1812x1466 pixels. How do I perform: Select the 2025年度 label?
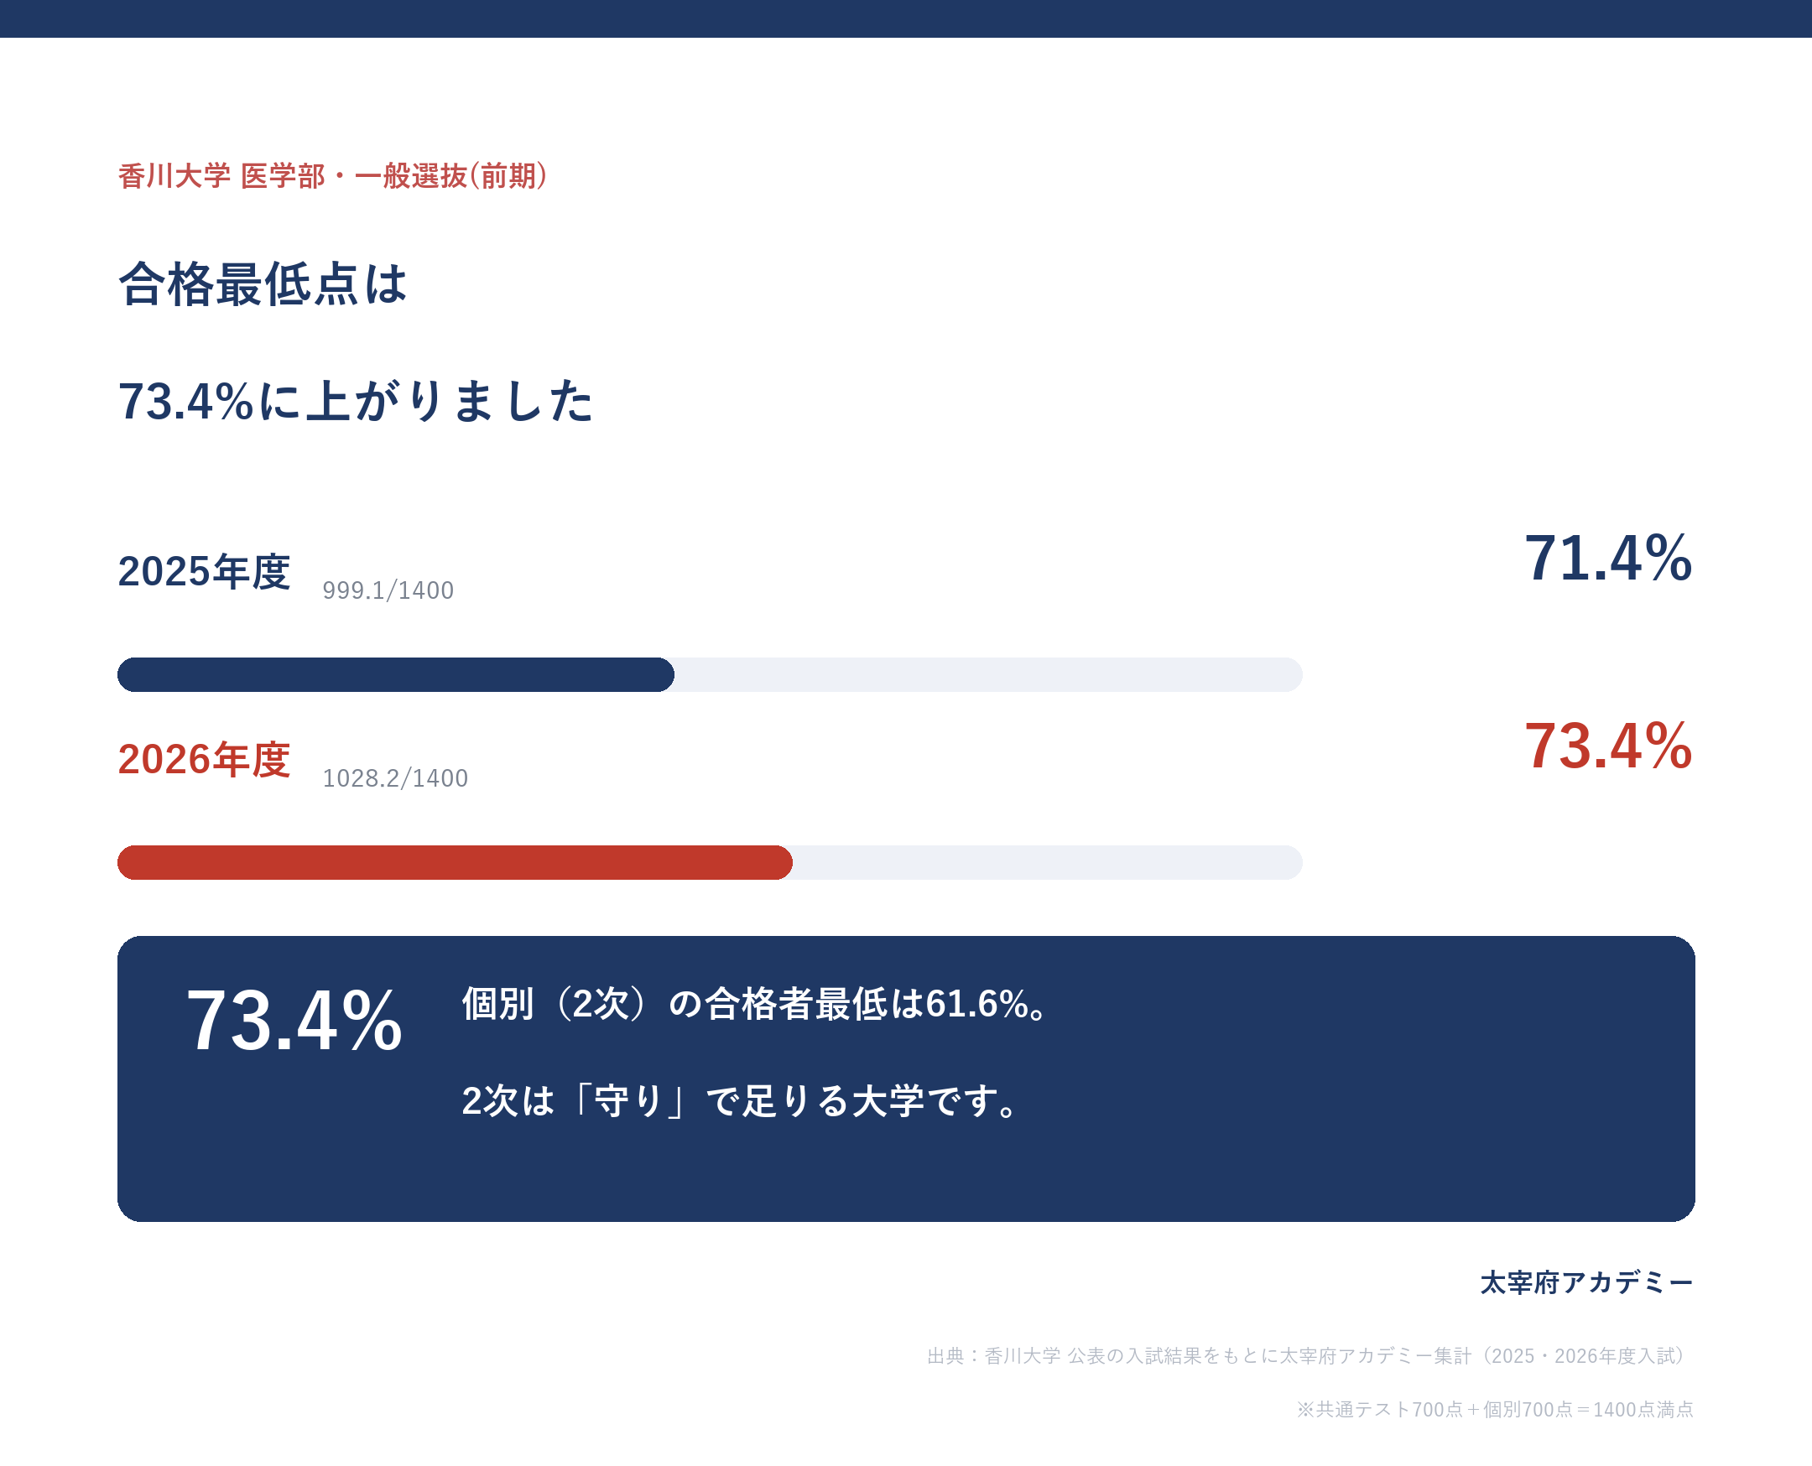point(205,572)
